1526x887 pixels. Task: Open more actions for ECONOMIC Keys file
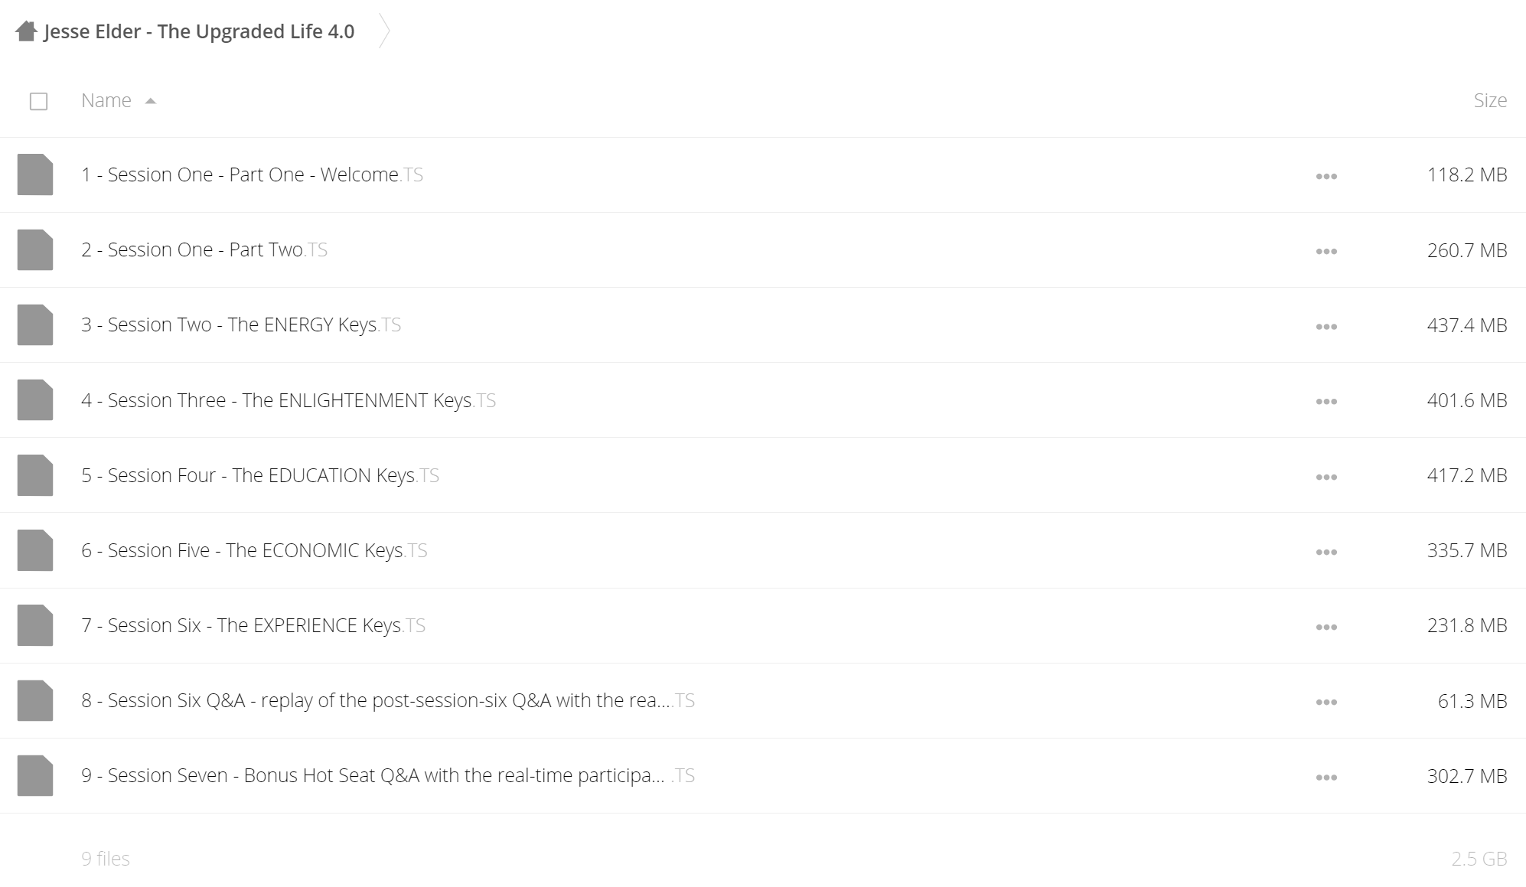click(1326, 552)
